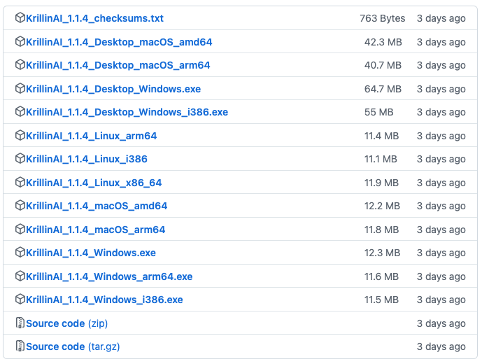This screenshot has width=482, height=364.
Task: Click '3 days ago' in Source code (tar.gz) row
Action: [x=441, y=346]
